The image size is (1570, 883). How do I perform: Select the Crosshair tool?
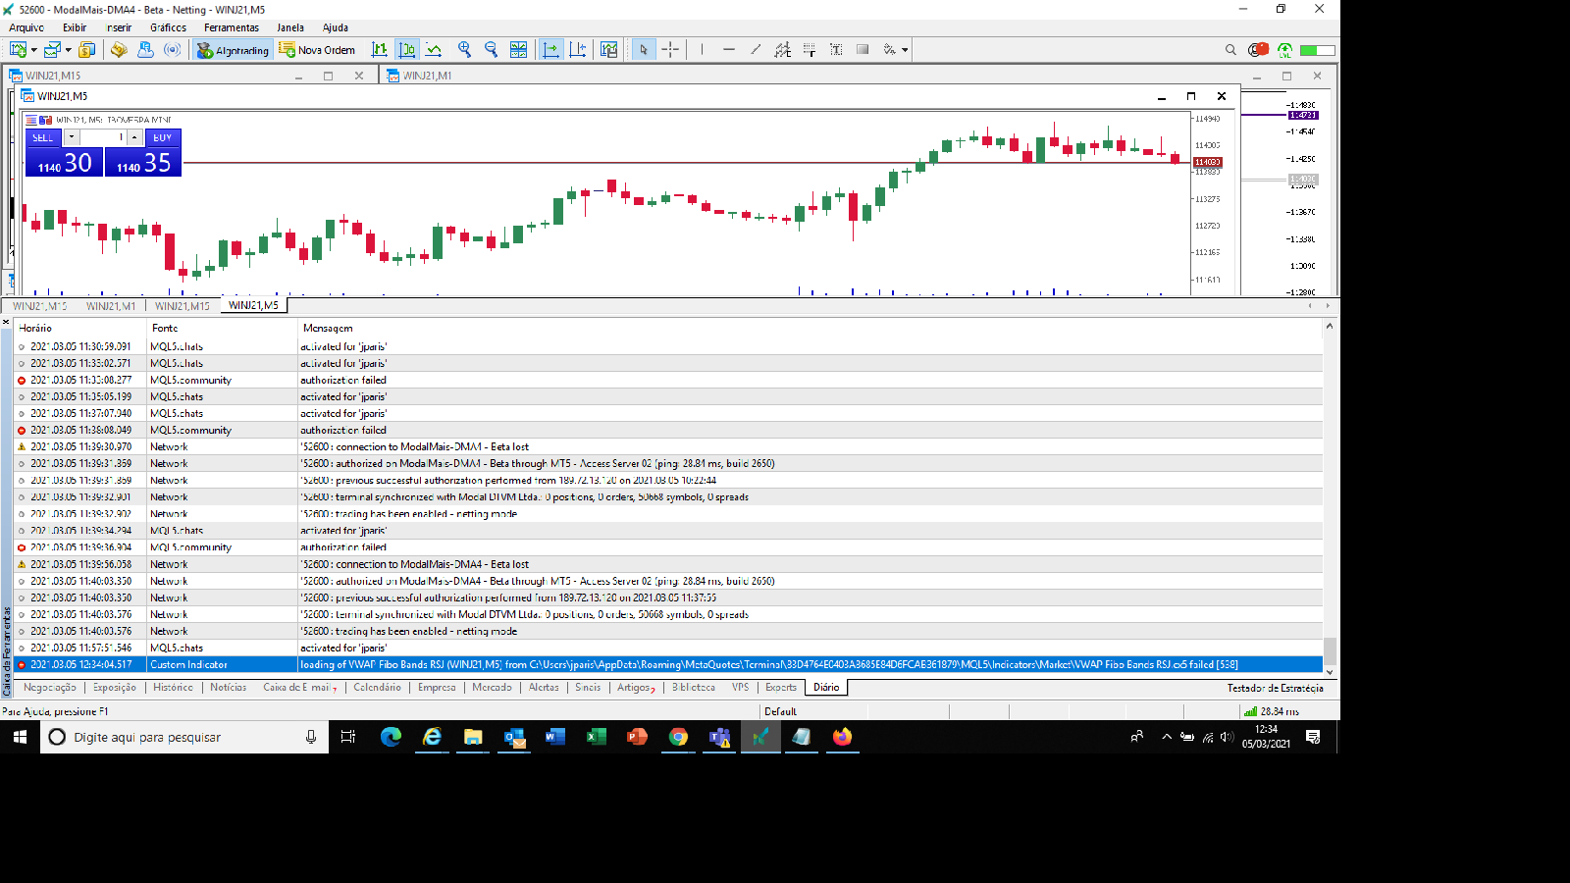670,50
